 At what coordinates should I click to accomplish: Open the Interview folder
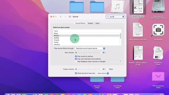click(x=97, y=80)
